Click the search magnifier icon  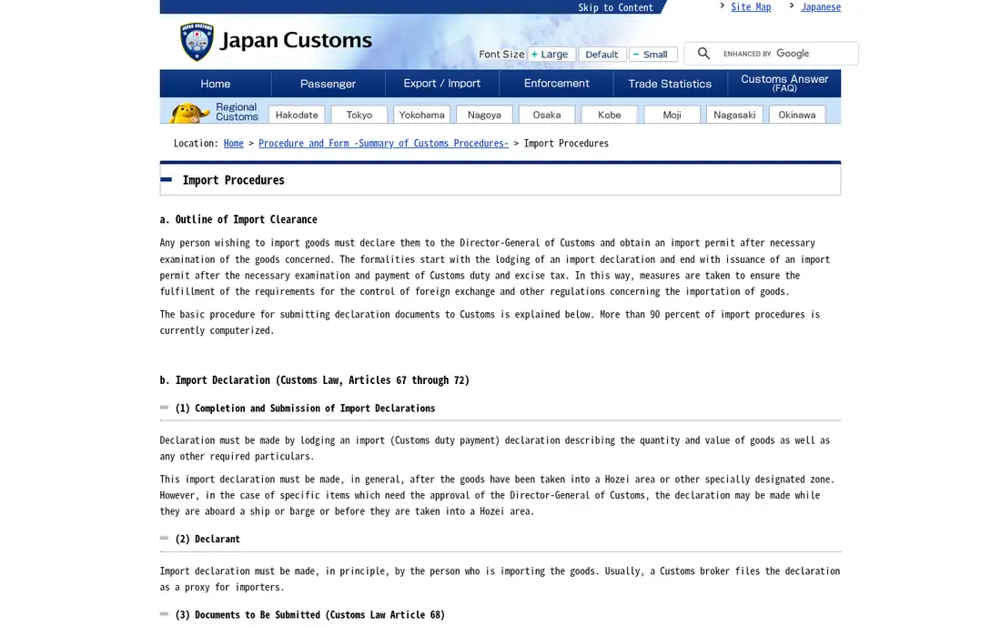[703, 54]
